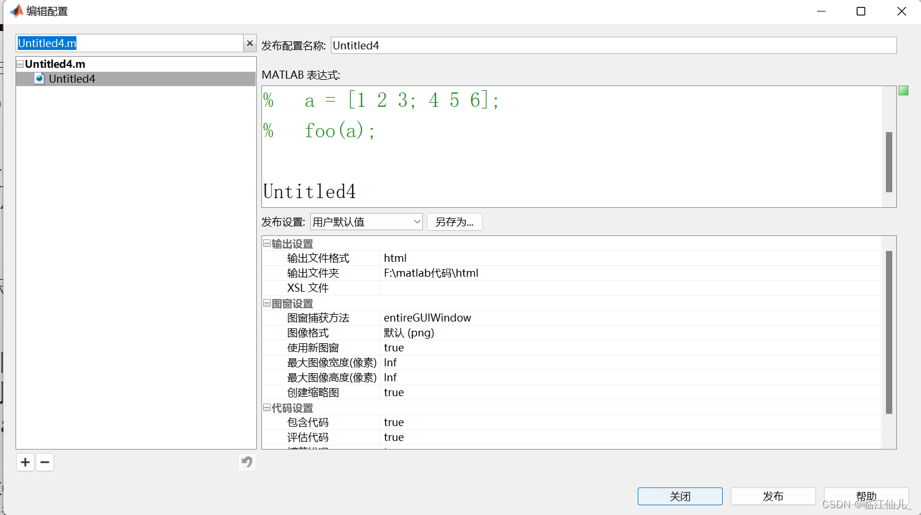Collapse the 输出设置 section
Image resolution: width=921 pixels, height=515 pixels.
coord(267,243)
